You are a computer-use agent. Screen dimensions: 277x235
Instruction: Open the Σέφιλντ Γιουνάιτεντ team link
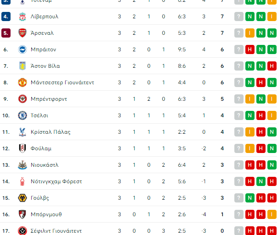(56, 231)
